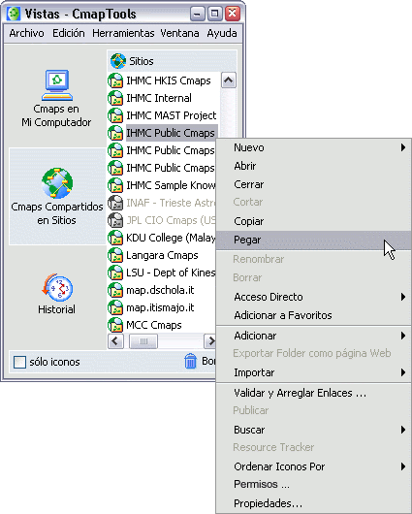Select the IHMC Sample Know list entry
Image resolution: width=412 pixels, height=514 pixels.
171,185
